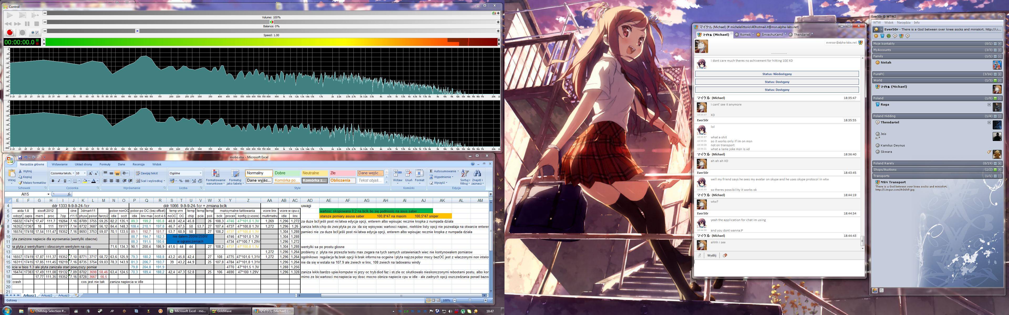Viewport: 1009px width, 315px height.
Task: Toggle Poland group green checkbox
Action: [995, 98]
